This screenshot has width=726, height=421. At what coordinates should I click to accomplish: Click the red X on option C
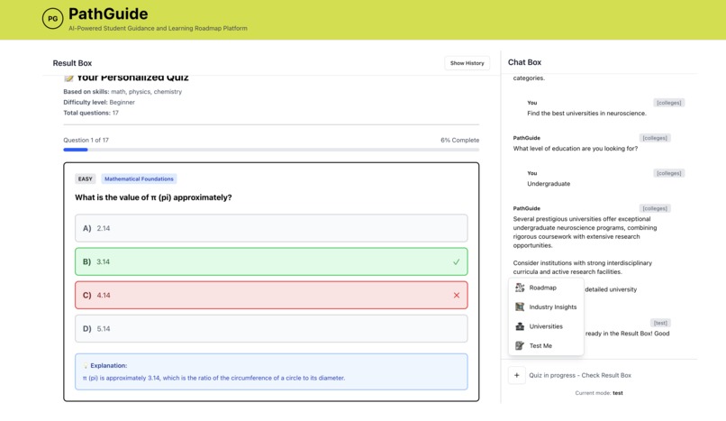tap(457, 295)
